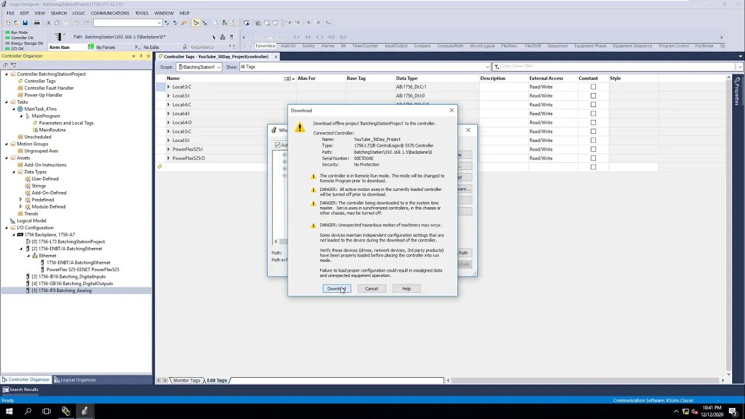The image size is (745, 419).
Task: Open Windows Task View
Action: [47, 411]
